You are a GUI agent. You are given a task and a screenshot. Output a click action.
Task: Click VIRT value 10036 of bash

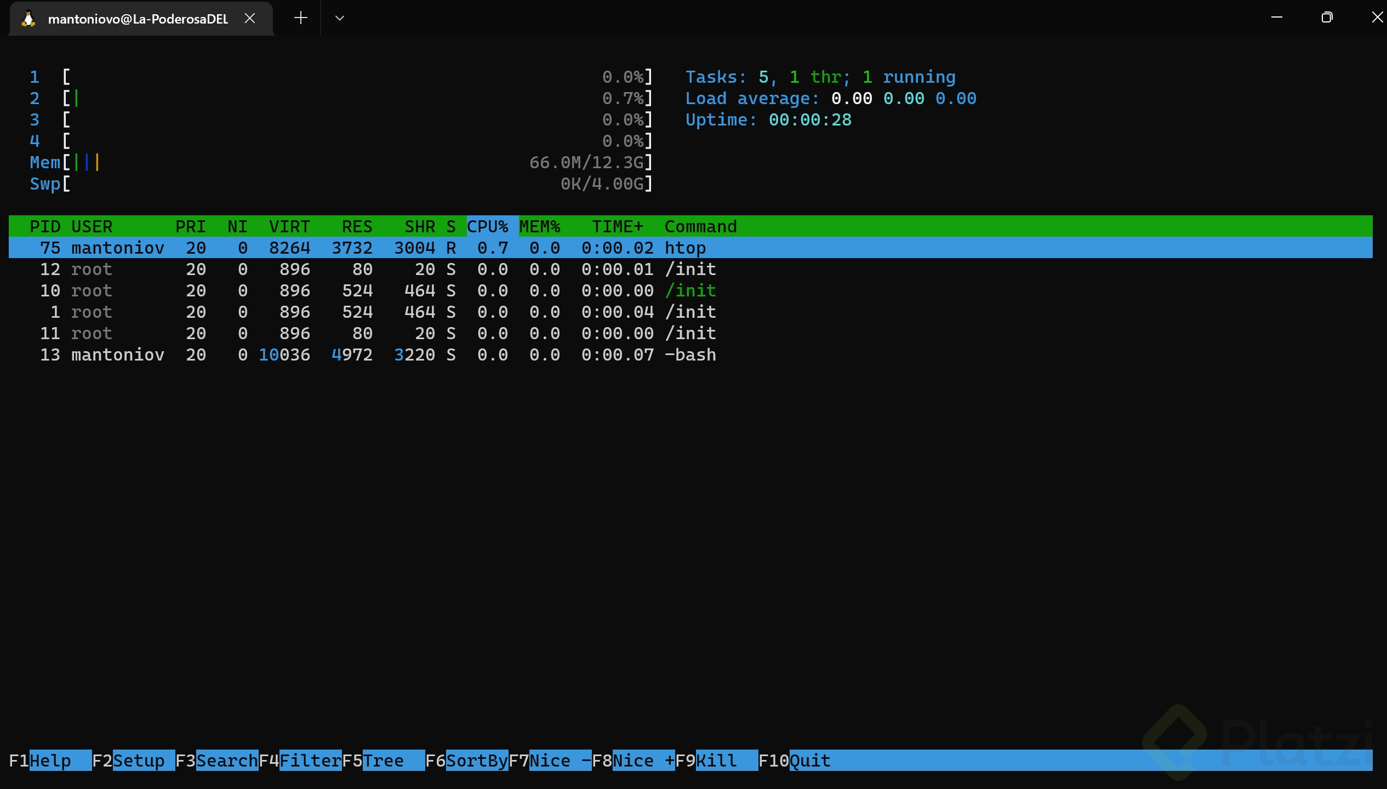pyautogui.click(x=284, y=355)
